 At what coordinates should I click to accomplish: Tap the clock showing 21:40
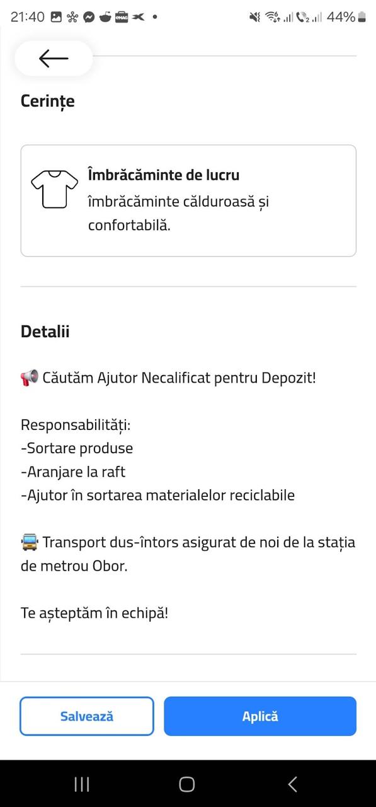(x=27, y=17)
